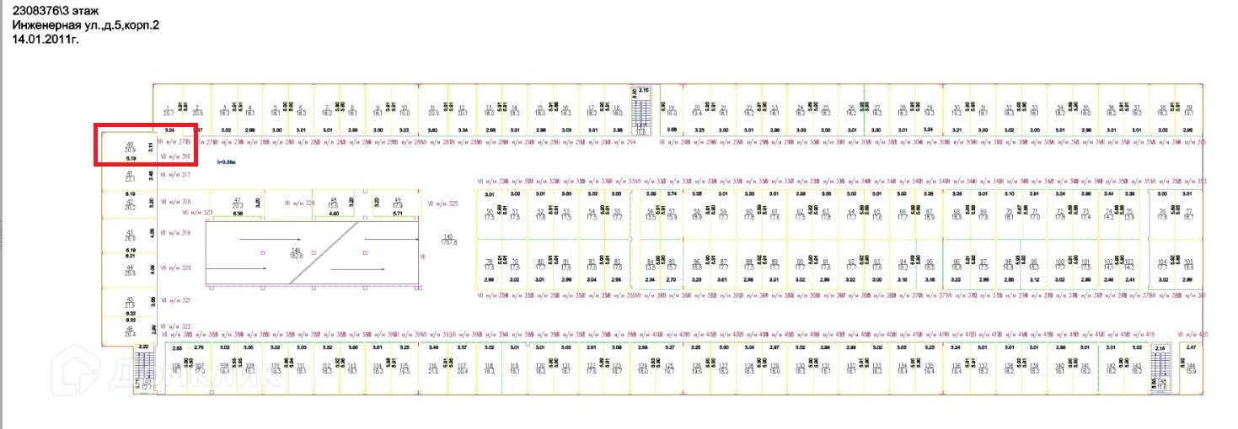This screenshot has height=429, width=1238.
Task: Select parking space 46 with area 20.4
Action: (130, 331)
